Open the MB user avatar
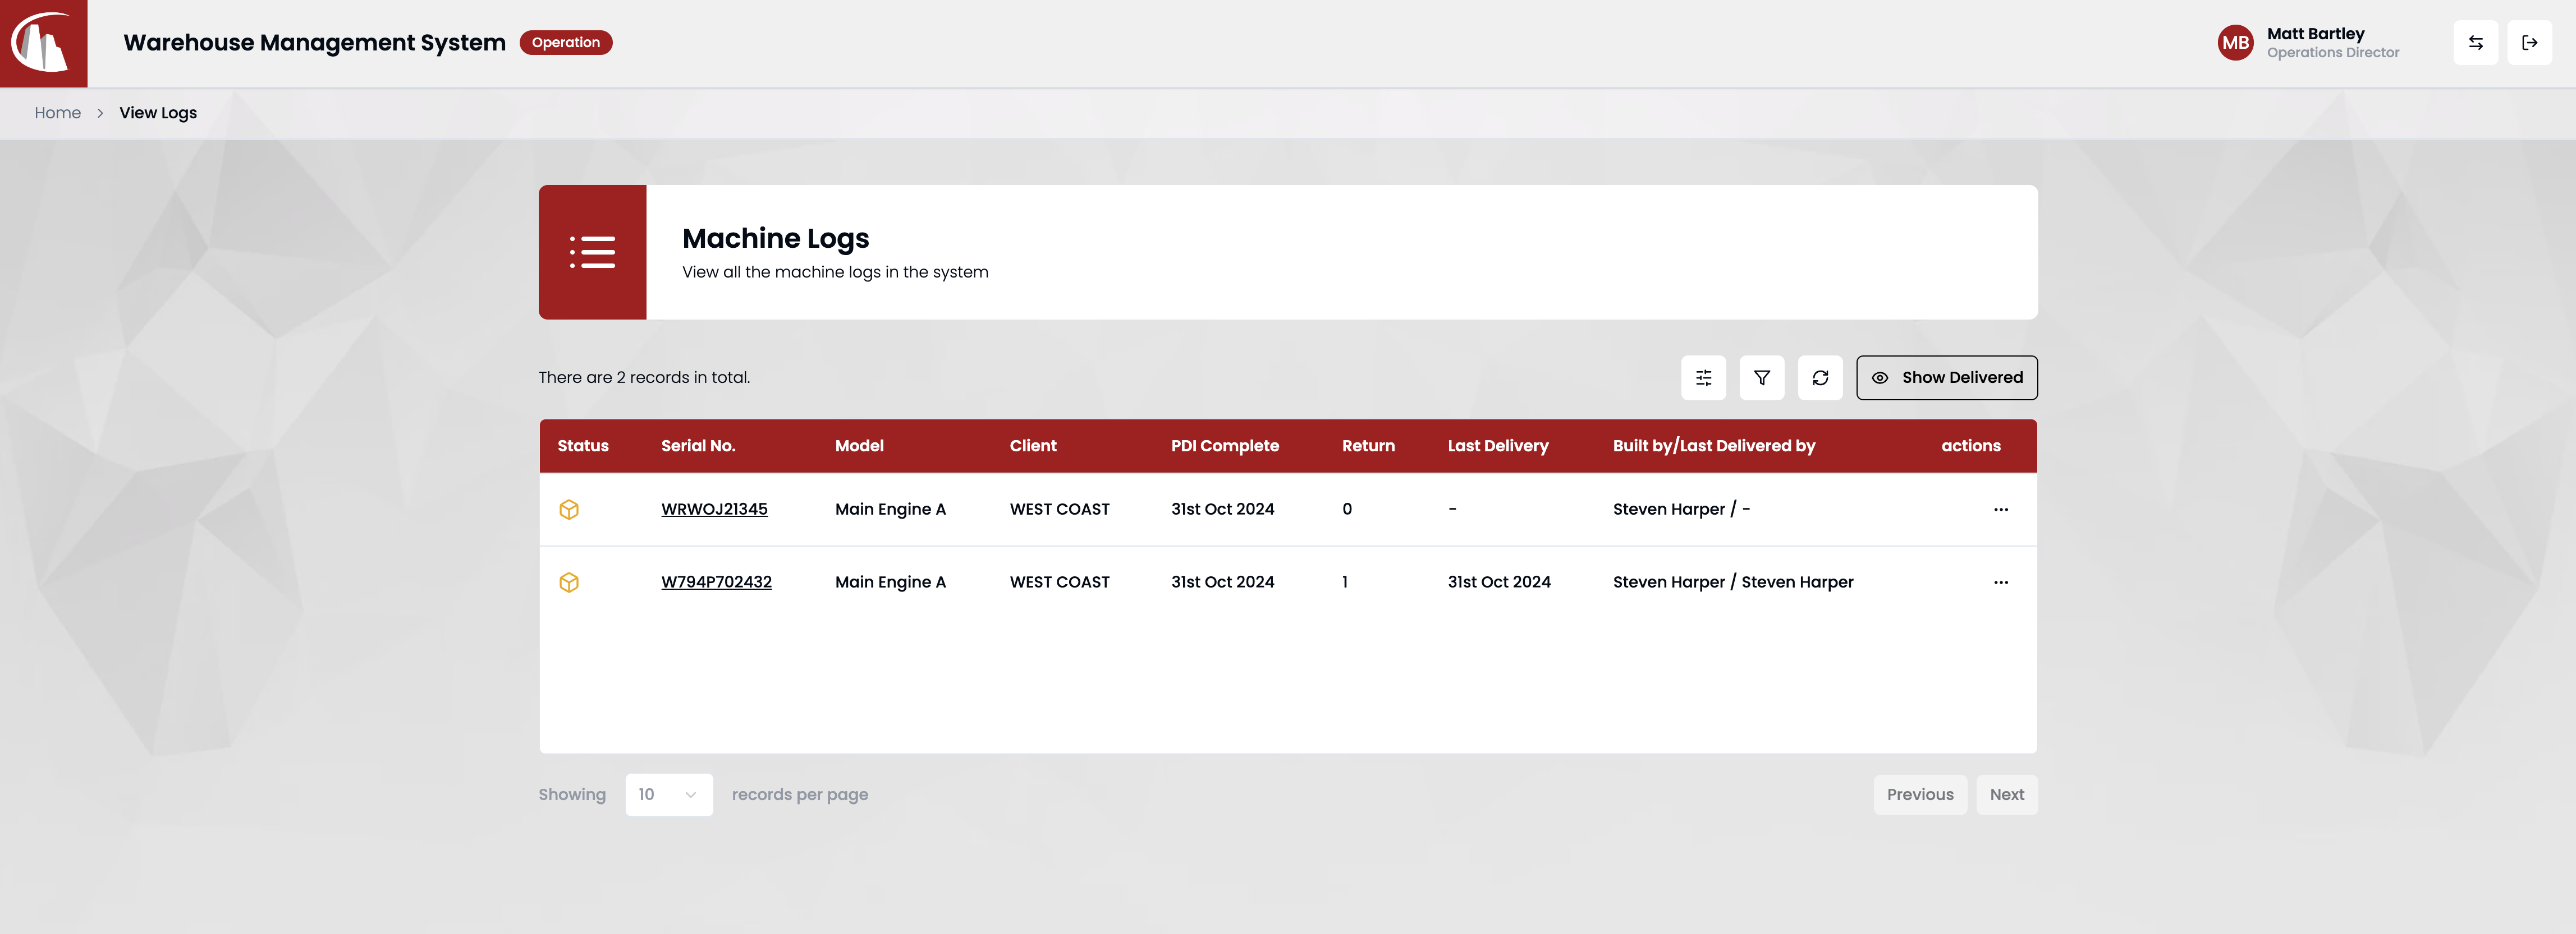The image size is (2576, 934). point(2235,43)
